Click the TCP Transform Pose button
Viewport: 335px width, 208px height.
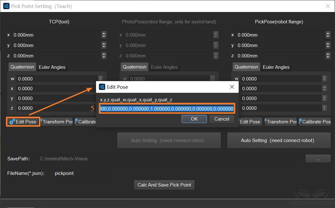[57, 122]
